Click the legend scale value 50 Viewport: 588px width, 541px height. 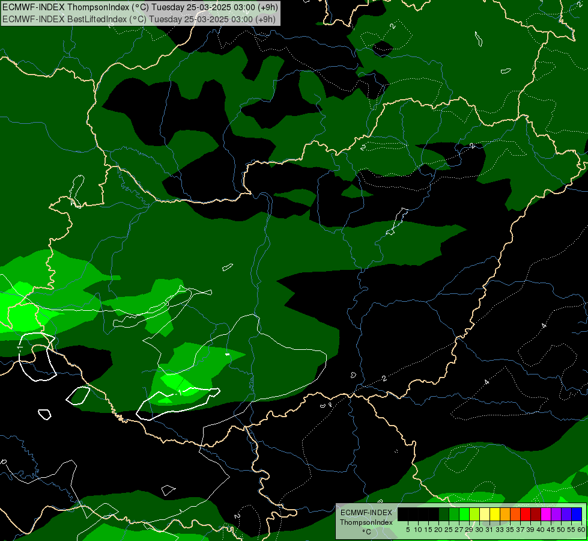pos(560,530)
